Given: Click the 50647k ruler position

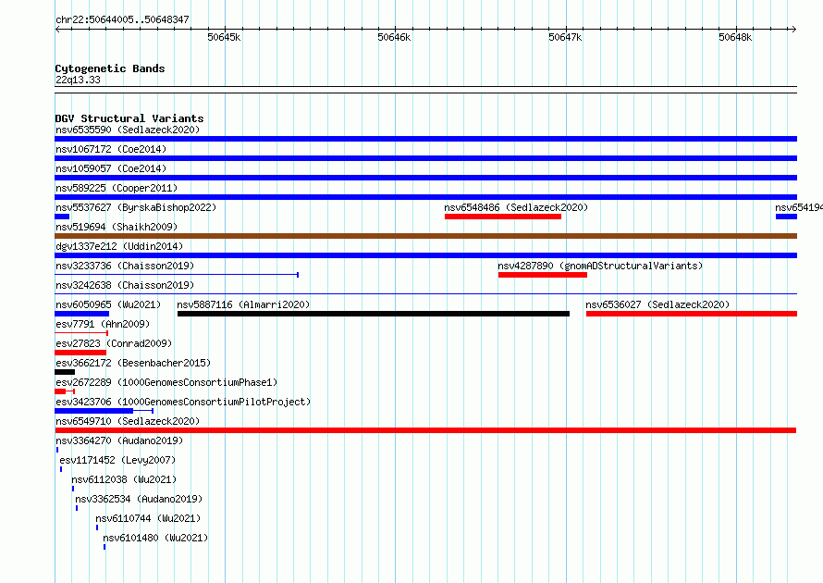Looking at the screenshot, I should point(565,37).
